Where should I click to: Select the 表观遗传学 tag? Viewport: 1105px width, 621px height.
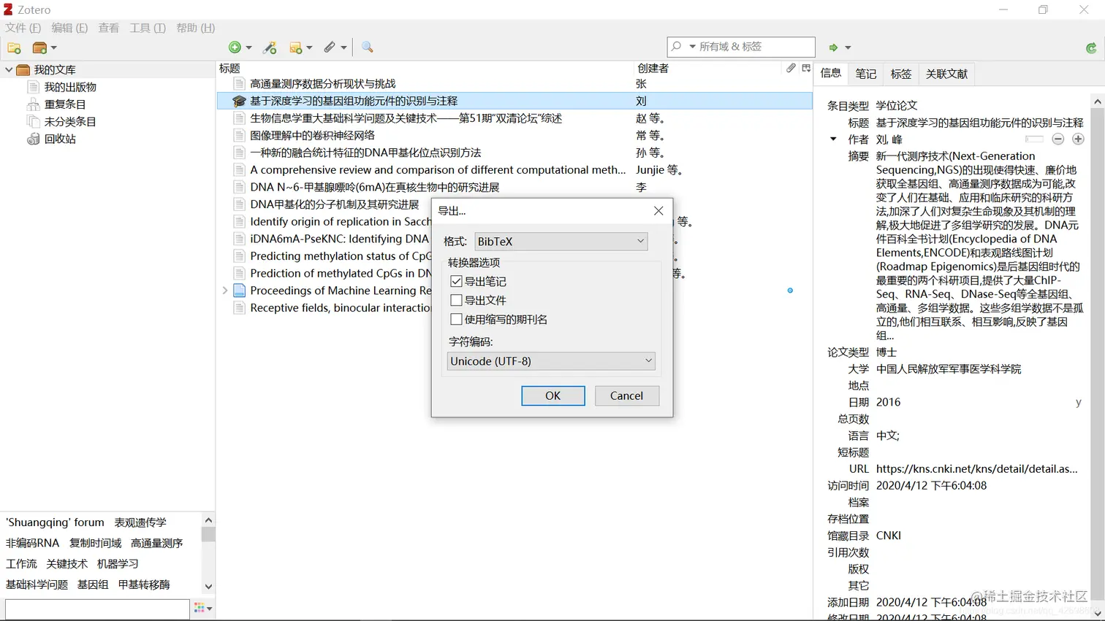click(x=140, y=522)
